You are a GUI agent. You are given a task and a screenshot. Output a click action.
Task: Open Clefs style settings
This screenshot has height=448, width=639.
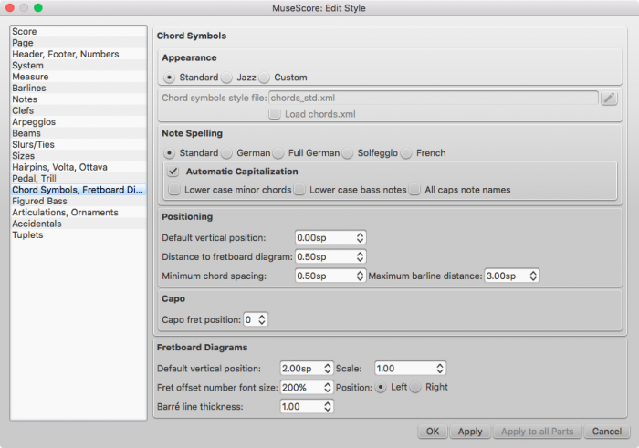79,110
